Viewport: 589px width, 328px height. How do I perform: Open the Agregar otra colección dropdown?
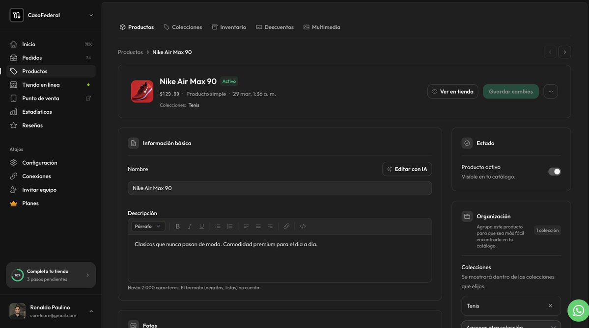tap(511, 325)
